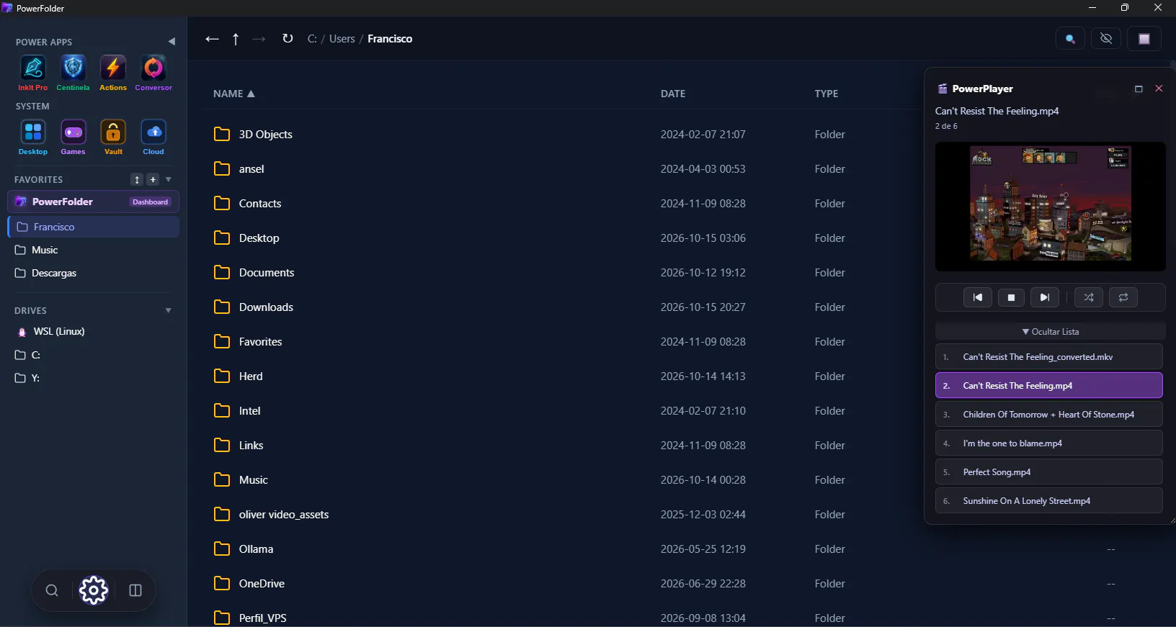Open the Games system shortcut
The width and height of the screenshot is (1176, 627).
(x=73, y=137)
